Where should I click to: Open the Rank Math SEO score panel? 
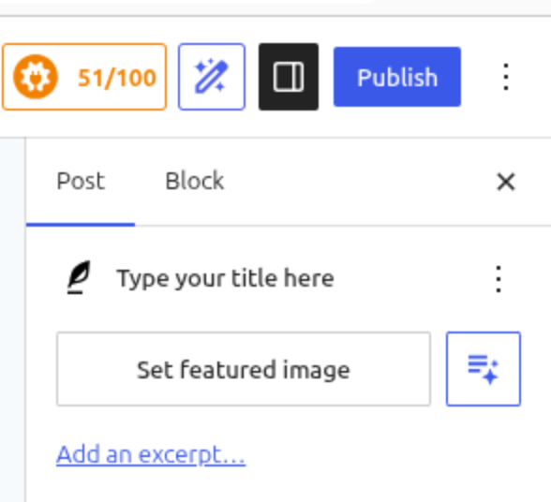(x=84, y=77)
